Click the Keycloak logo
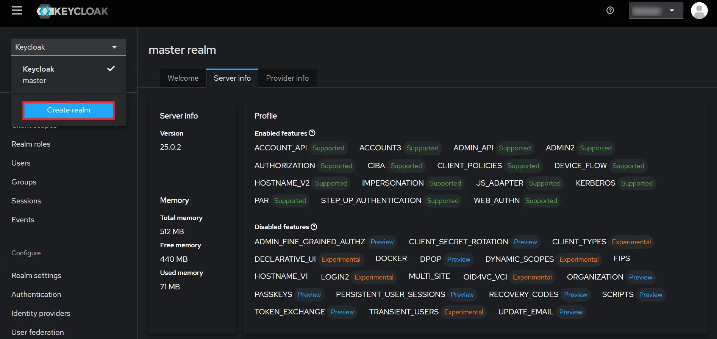Viewport: 717px width, 339px height. pyautogui.click(x=72, y=11)
